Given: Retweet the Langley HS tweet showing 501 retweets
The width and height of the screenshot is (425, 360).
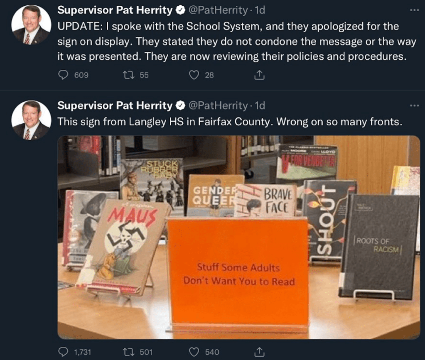Looking at the screenshot, I should (128, 352).
